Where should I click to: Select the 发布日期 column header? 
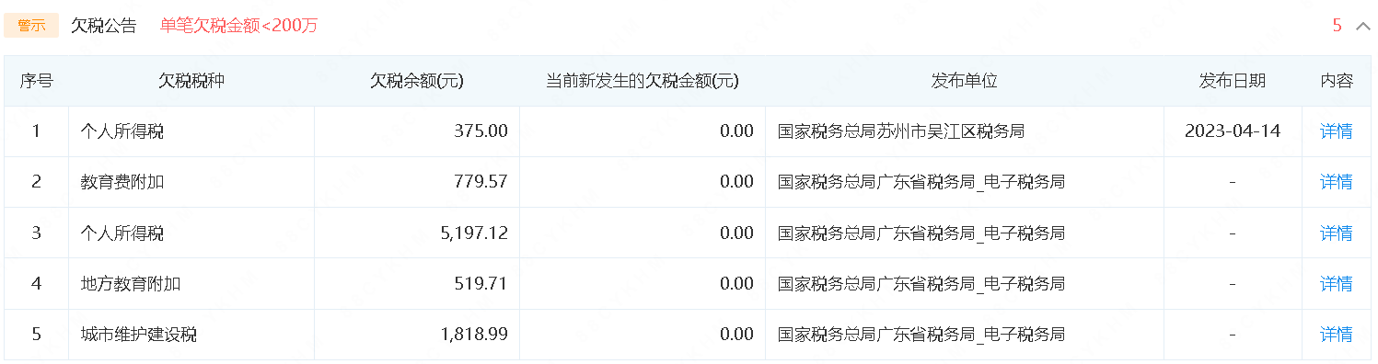pyautogui.click(x=1233, y=81)
